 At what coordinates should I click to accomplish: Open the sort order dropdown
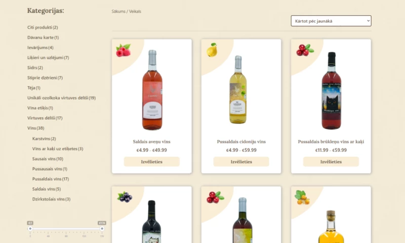pos(331,21)
